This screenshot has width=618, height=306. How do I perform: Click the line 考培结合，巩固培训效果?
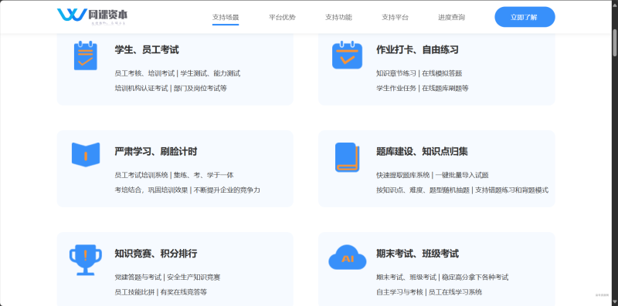pyautogui.click(x=151, y=190)
